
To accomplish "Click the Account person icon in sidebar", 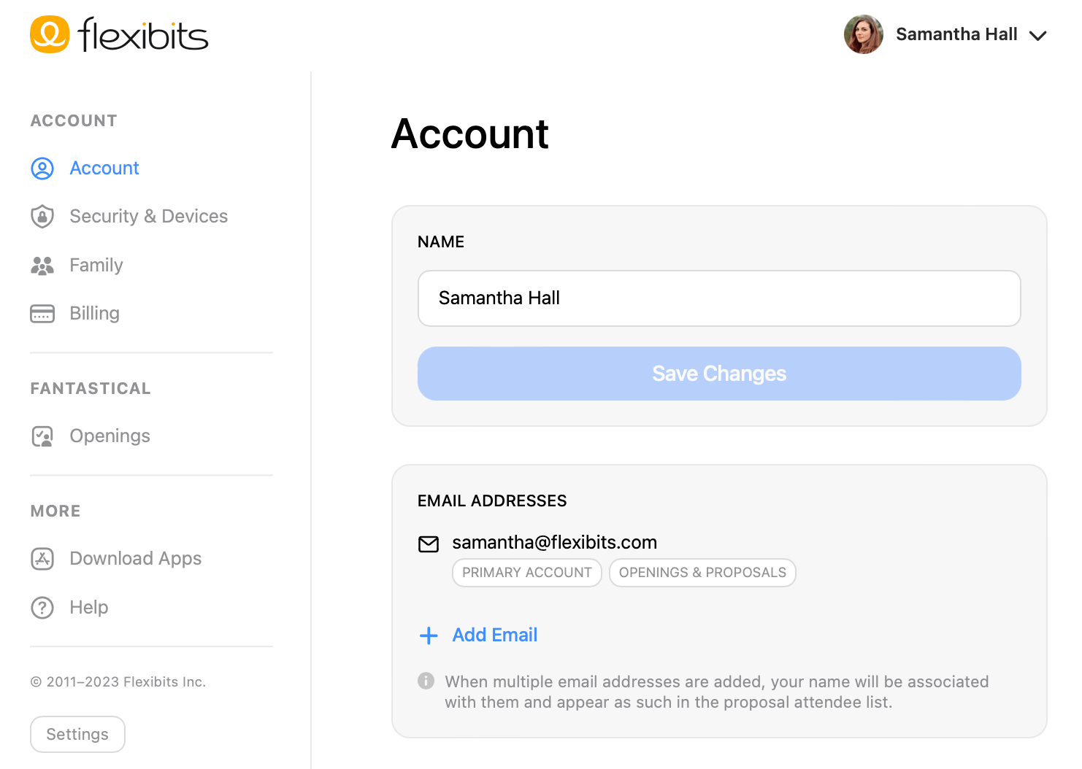I will coord(42,169).
